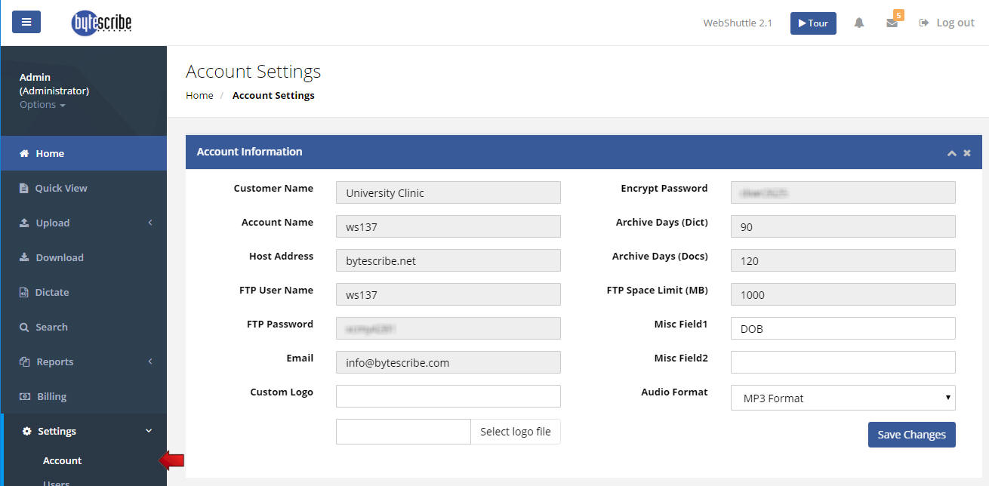Click the FTP Space Limit field

pyautogui.click(x=843, y=294)
